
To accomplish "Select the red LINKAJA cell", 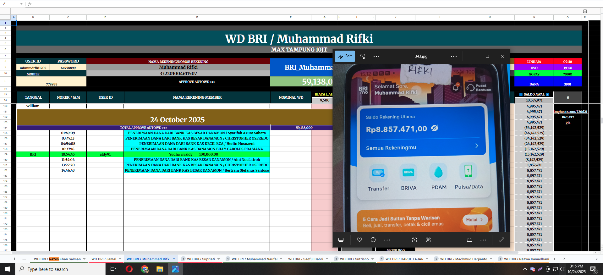I will pyautogui.click(x=534, y=62).
